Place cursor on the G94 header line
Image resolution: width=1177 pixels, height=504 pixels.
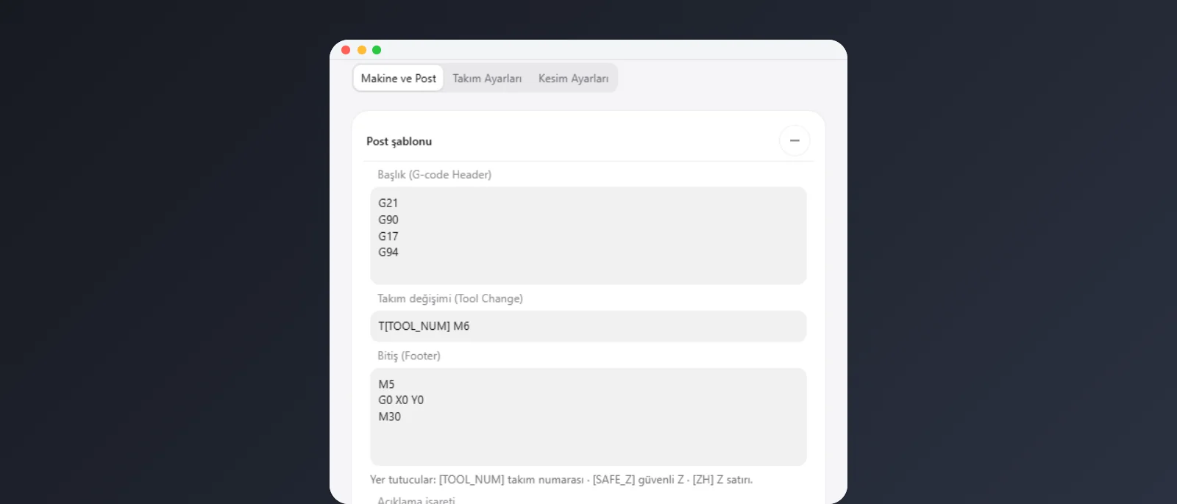388,252
